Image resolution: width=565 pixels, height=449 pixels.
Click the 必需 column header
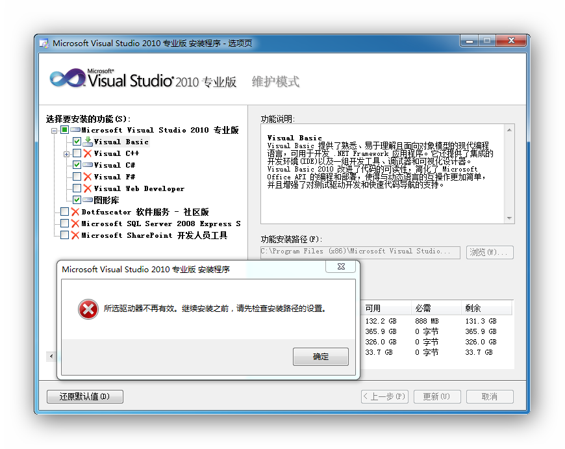pos(436,309)
